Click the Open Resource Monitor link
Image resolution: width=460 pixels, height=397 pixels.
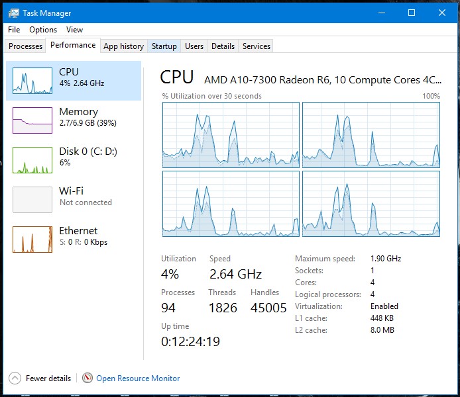pos(138,378)
